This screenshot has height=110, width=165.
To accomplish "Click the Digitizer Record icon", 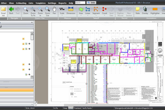I will (120, 9).
